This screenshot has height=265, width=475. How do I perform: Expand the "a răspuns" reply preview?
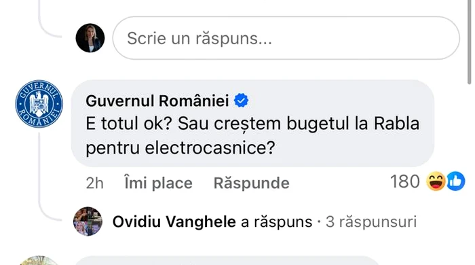tap(277, 222)
